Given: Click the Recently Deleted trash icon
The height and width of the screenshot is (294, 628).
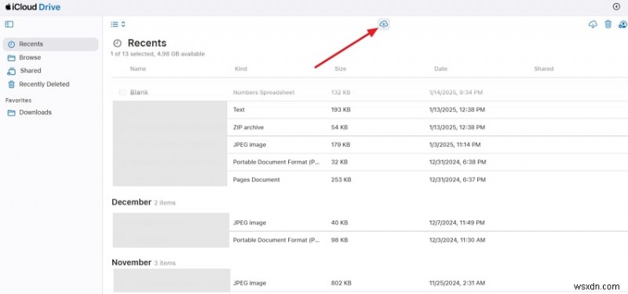Looking at the screenshot, I should 11,84.
